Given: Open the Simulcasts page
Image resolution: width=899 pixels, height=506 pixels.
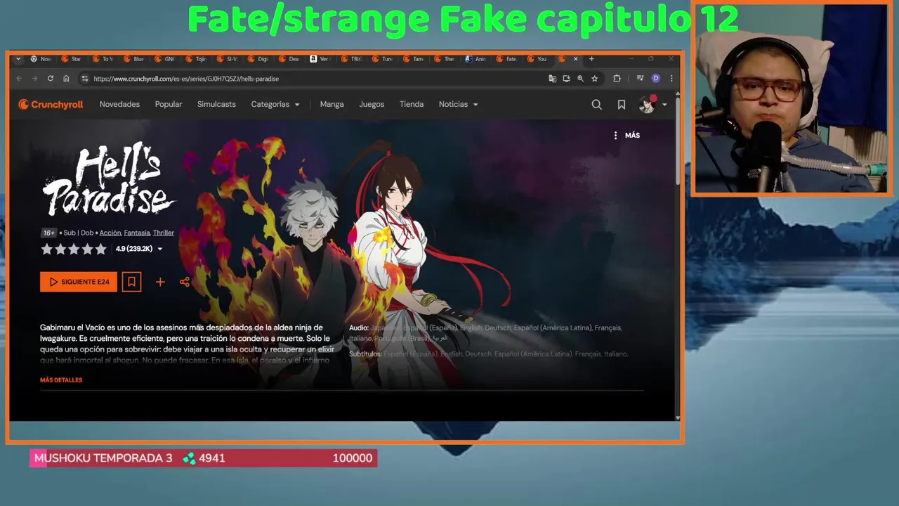Looking at the screenshot, I should click(x=216, y=105).
